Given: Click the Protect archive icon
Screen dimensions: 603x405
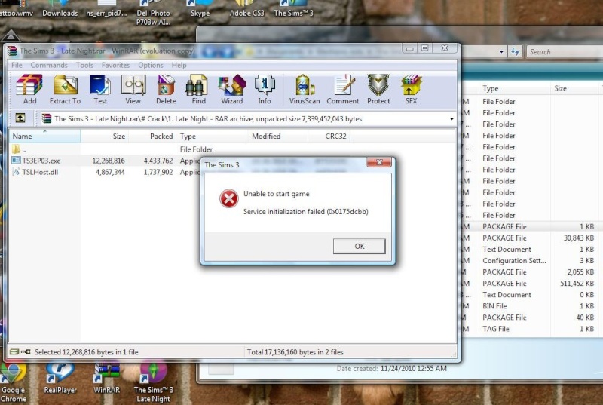Looking at the screenshot, I should click(378, 88).
